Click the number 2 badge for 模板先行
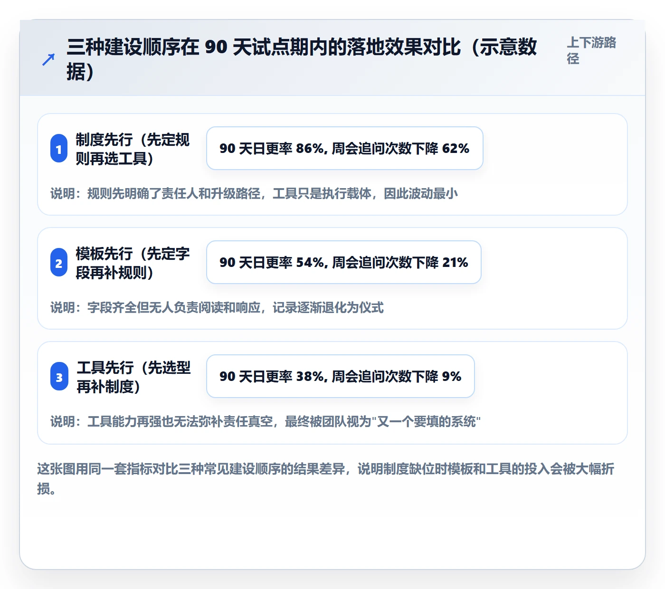The height and width of the screenshot is (589, 665). coord(59,263)
